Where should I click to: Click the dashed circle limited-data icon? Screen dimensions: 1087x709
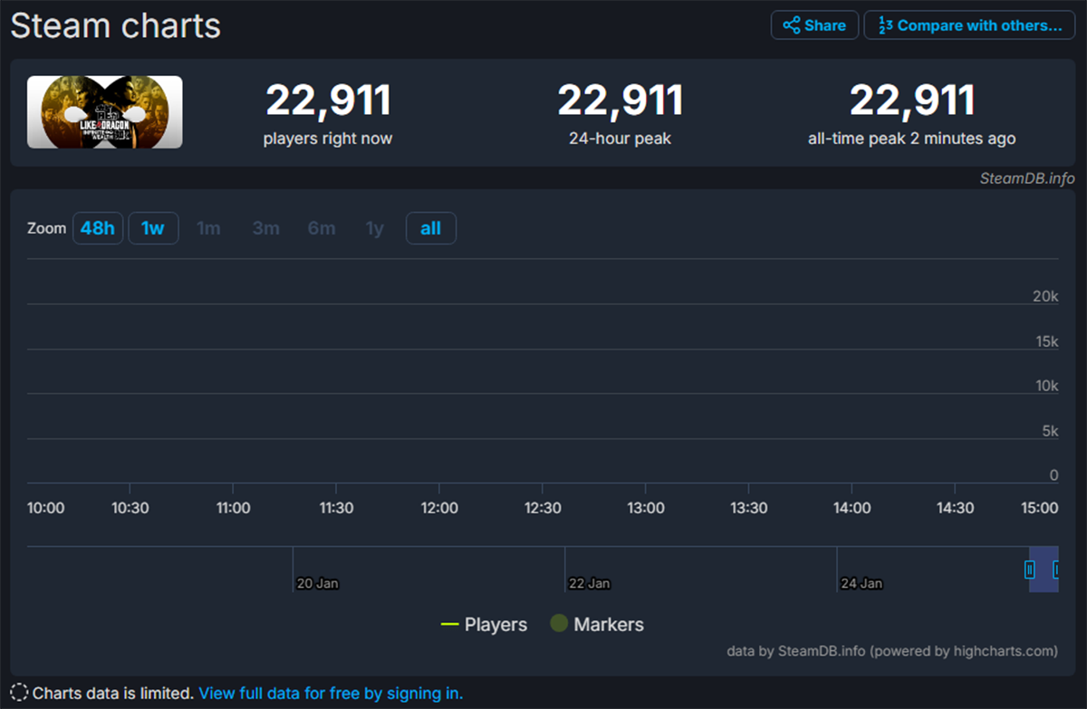pos(18,694)
